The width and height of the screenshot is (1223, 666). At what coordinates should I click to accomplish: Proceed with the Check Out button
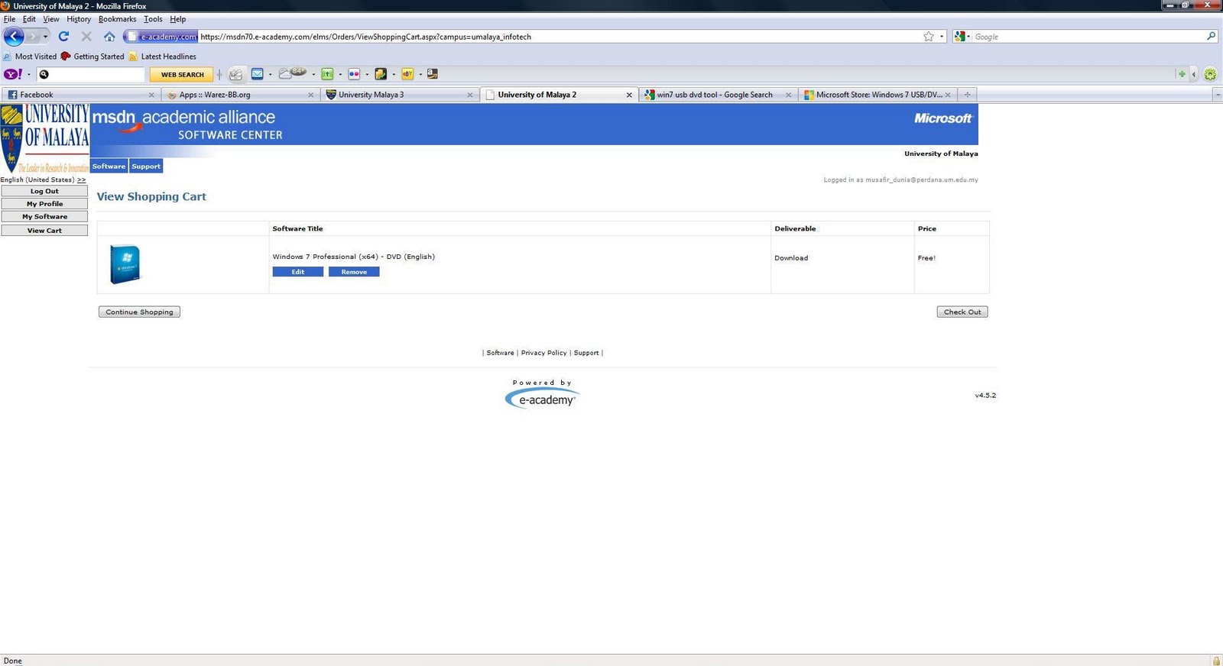(x=962, y=312)
